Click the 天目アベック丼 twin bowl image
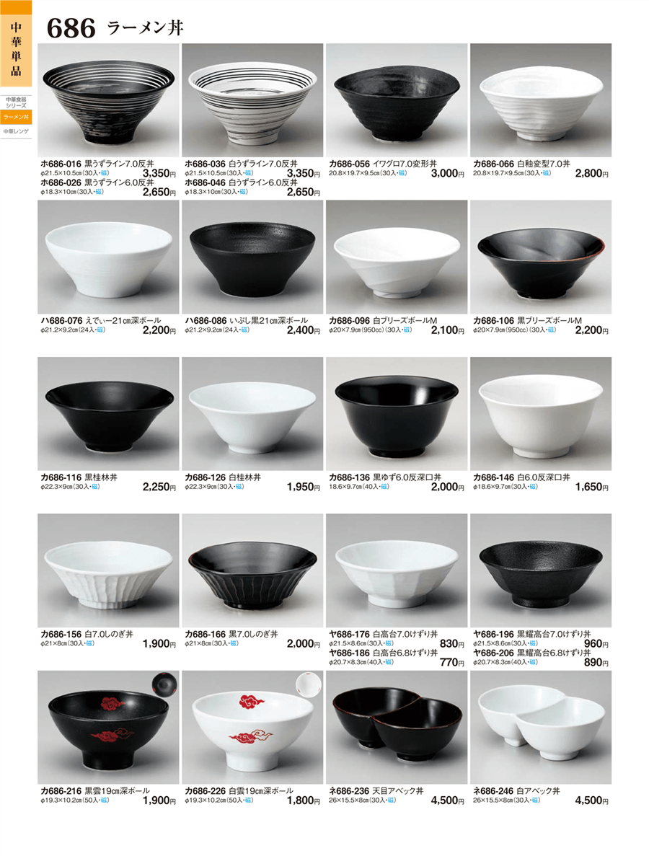 (397, 727)
